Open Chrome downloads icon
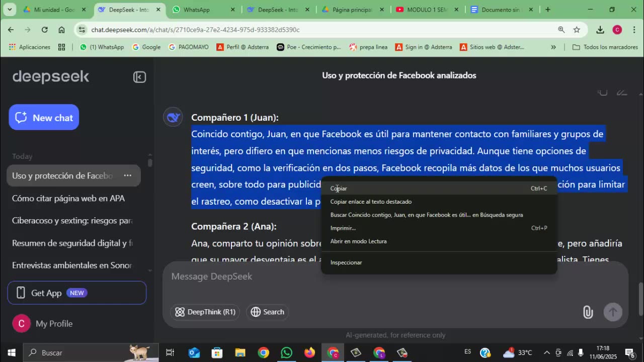Screen dimensions: 644x362 click(x=600, y=30)
